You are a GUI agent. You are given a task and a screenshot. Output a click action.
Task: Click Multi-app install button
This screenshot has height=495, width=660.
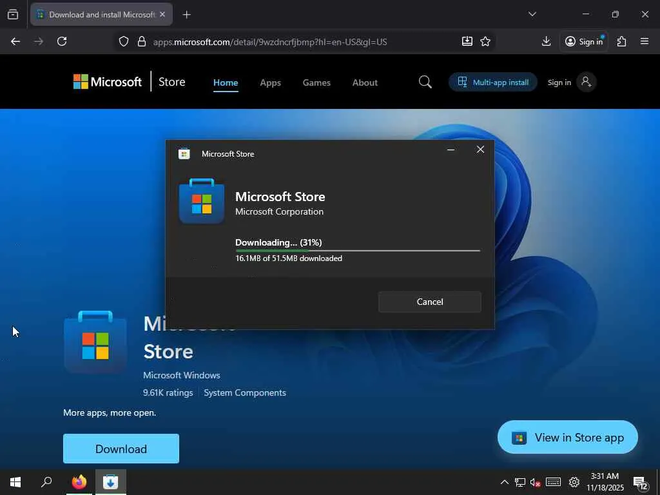click(x=493, y=82)
